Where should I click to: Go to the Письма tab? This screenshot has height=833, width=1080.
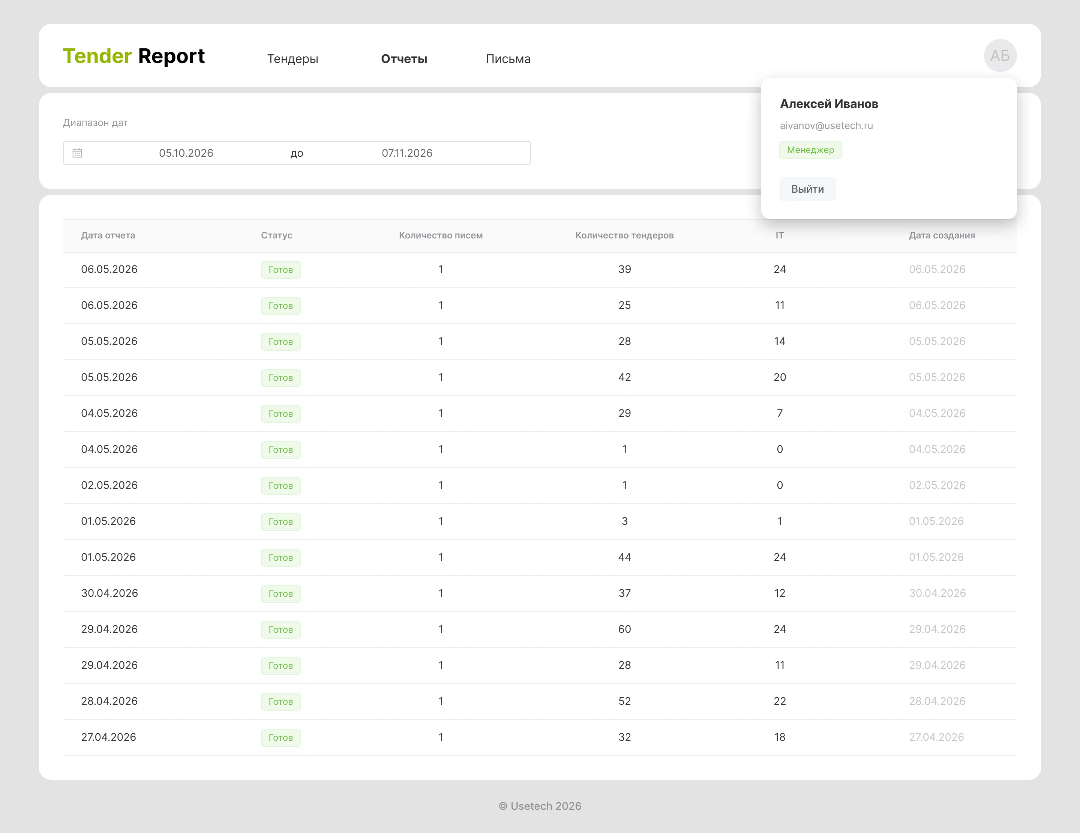(x=508, y=59)
